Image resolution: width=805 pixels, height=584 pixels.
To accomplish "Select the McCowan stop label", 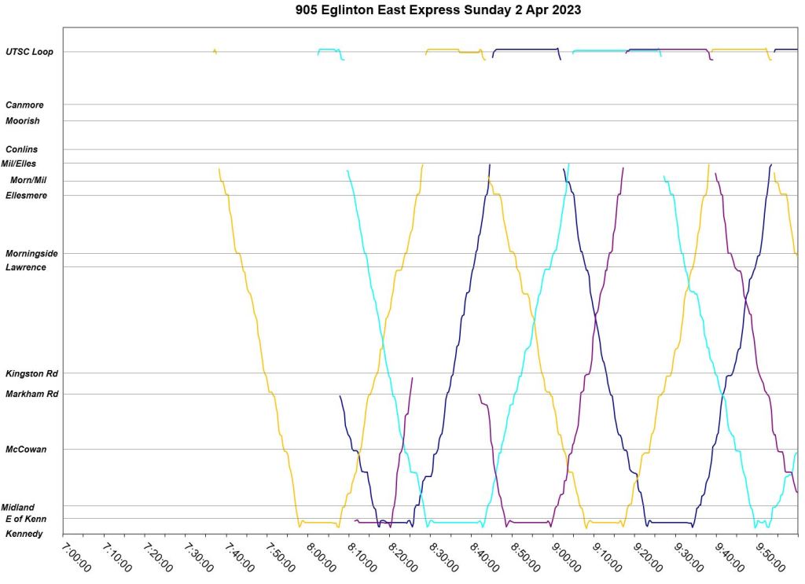I will pos(26,450).
